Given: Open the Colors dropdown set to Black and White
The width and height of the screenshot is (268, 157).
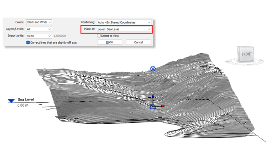Looking at the screenshot, I should point(39,22).
